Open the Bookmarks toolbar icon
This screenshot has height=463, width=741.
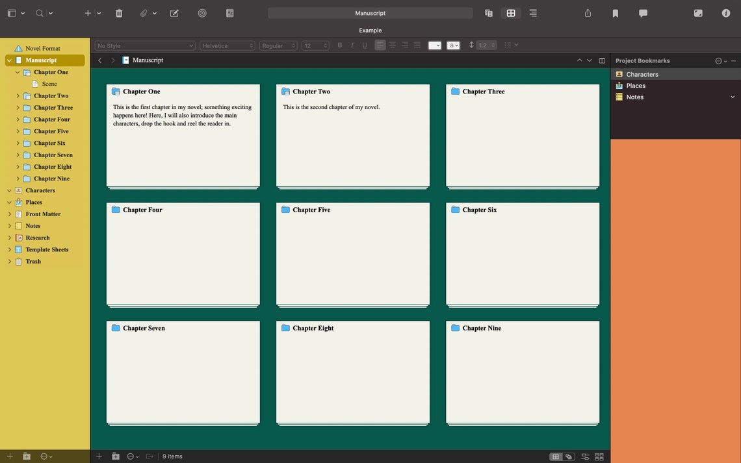pyautogui.click(x=616, y=13)
